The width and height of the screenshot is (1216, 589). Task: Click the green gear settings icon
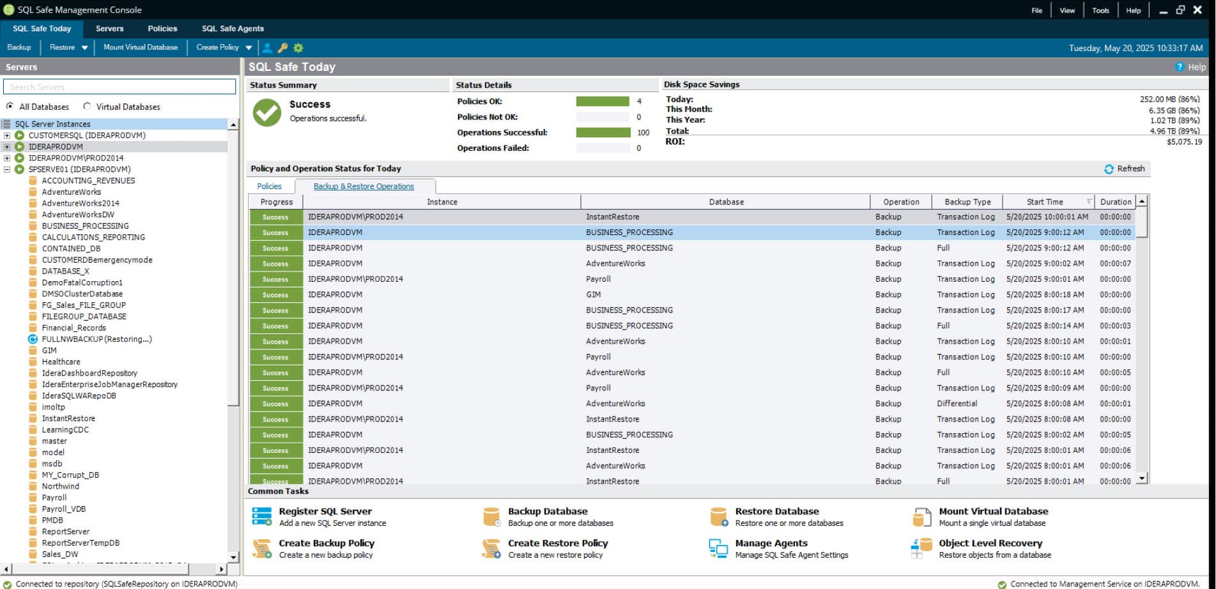[298, 47]
